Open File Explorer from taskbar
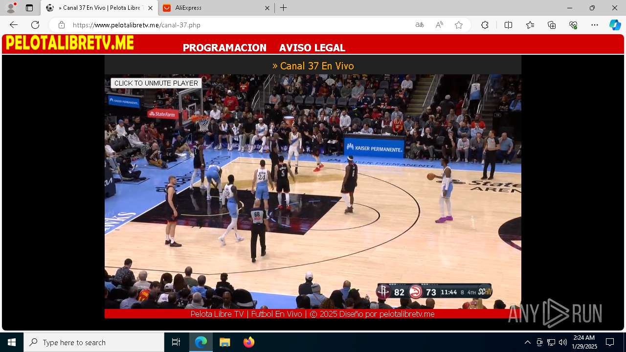 tap(224, 342)
